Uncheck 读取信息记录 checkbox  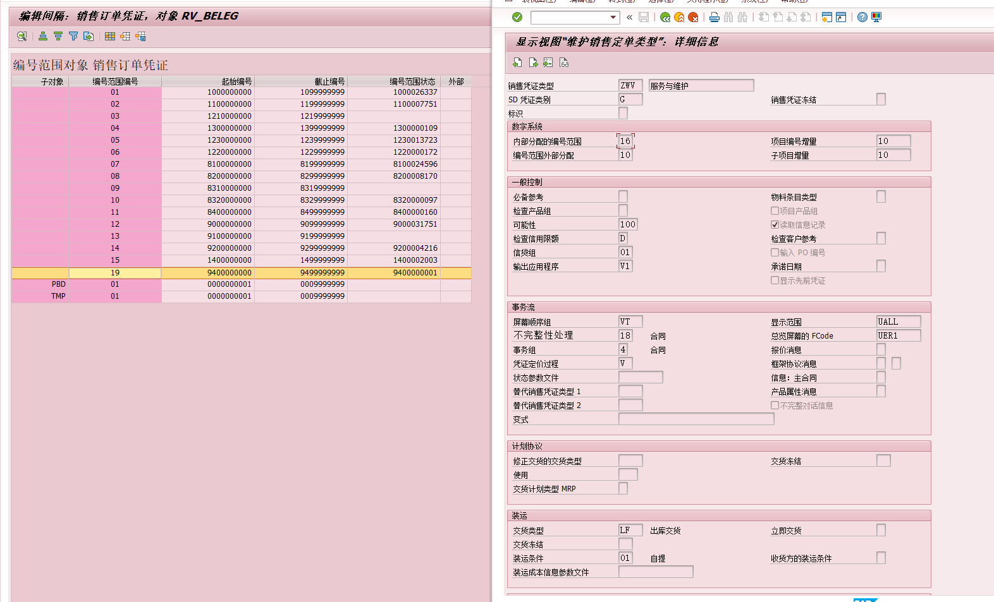coord(775,225)
